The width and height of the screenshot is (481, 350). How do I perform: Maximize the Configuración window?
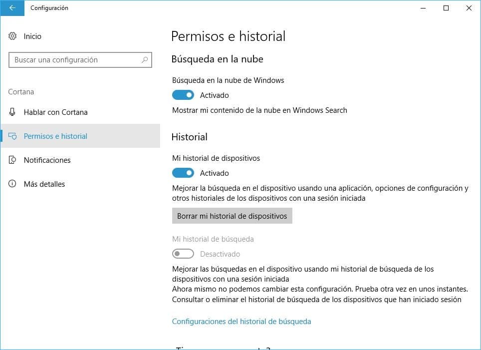coord(446,8)
